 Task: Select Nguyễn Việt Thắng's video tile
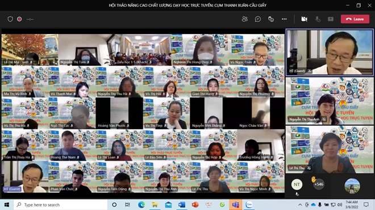pos(214,113)
